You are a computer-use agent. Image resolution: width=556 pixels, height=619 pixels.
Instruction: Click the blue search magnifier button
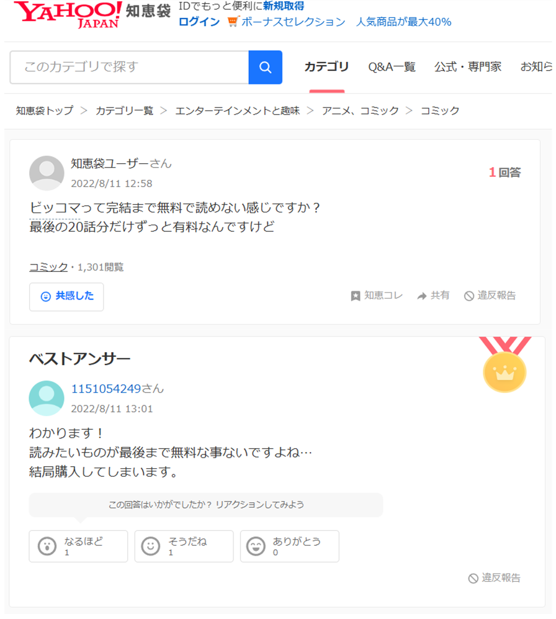coord(265,67)
